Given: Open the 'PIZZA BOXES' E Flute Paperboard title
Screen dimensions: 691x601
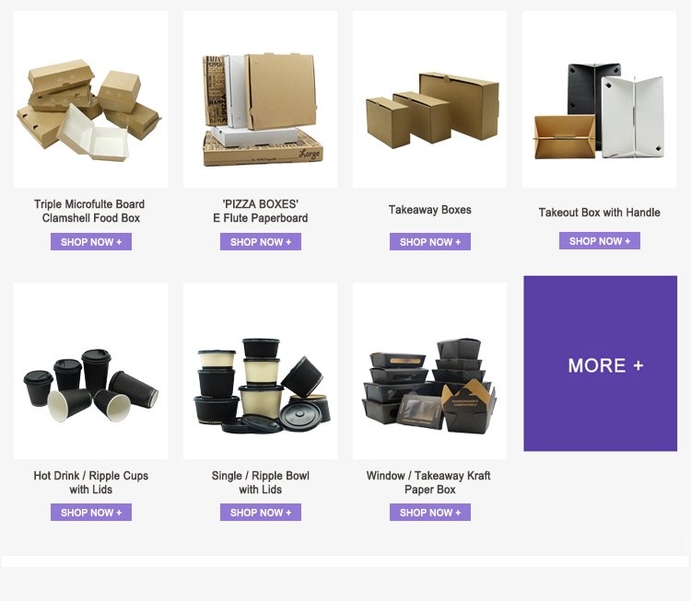Looking at the screenshot, I should pos(261,211).
